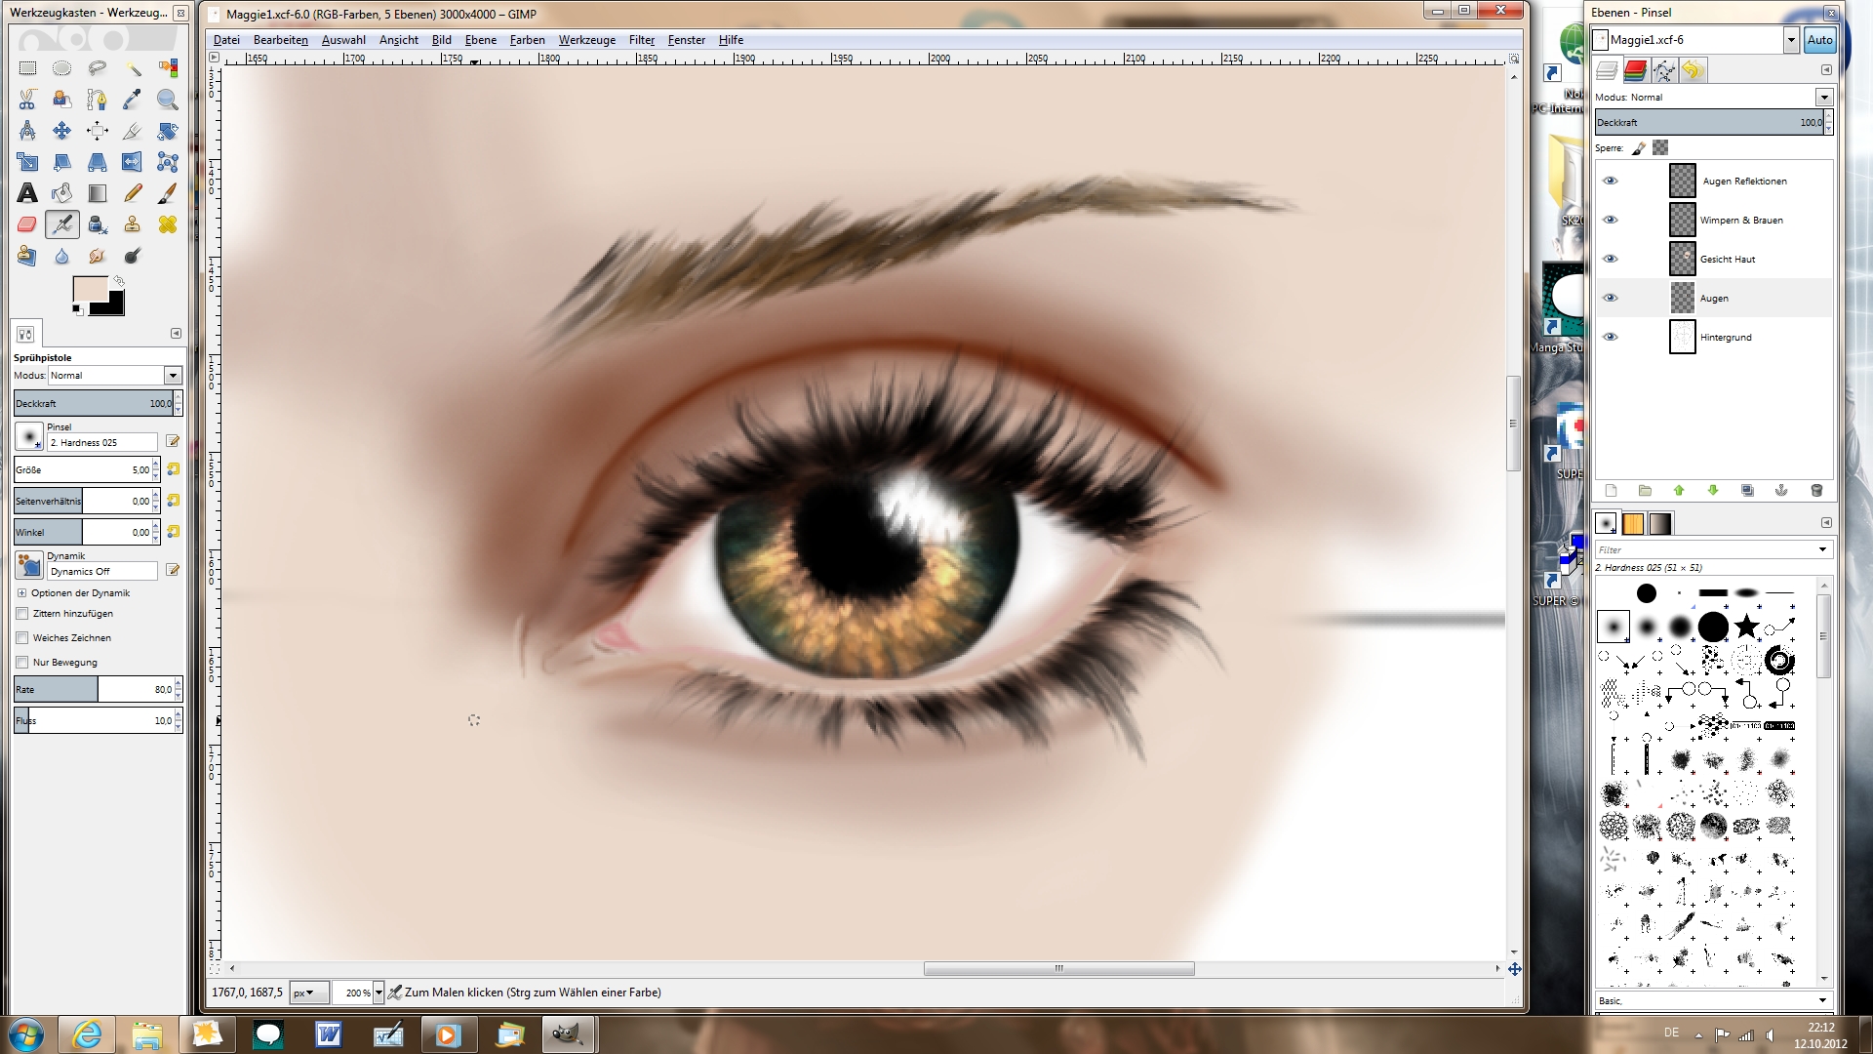
Task: Enable Nur Bewegung checkbox
Action: [x=22, y=663]
